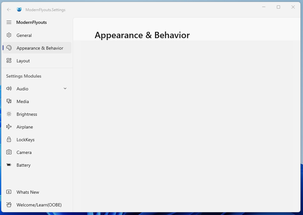Minimize the ModernFlyouts settings window
Viewport: 303px width, 215px height.
click(x=264, y=7)
